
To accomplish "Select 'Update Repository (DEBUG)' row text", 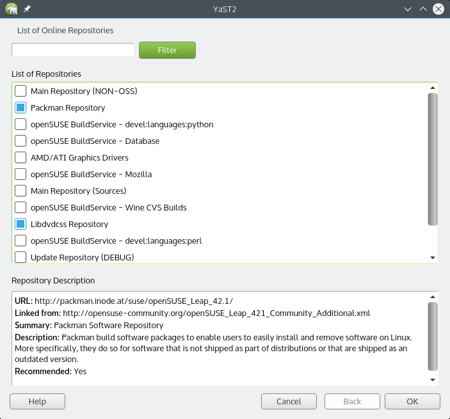I will point(83,258).
